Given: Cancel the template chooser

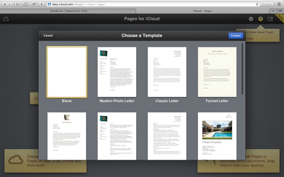Looking at the screenshot, I should [48, 35].
